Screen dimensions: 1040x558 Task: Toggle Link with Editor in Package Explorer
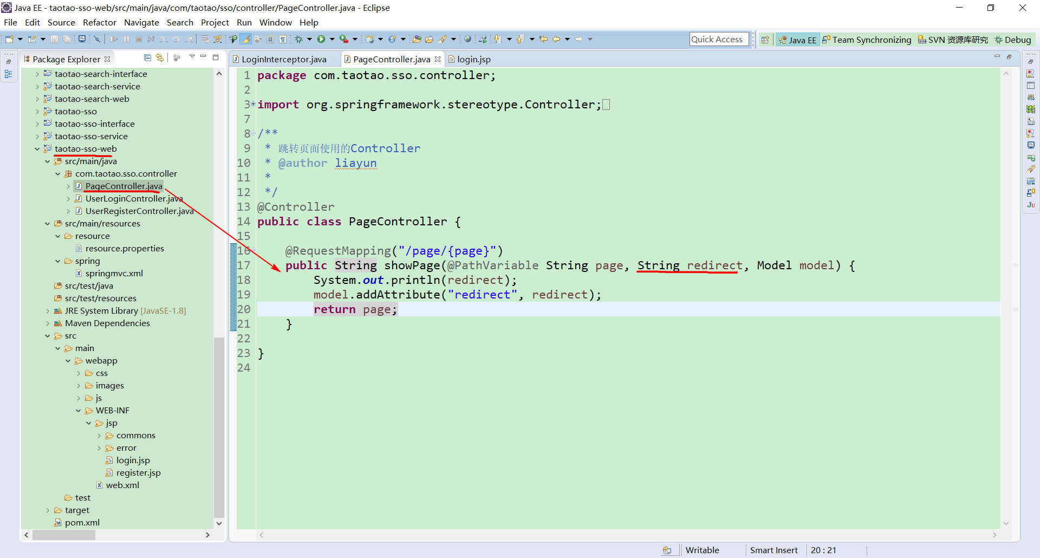click(x=160, y=58)
